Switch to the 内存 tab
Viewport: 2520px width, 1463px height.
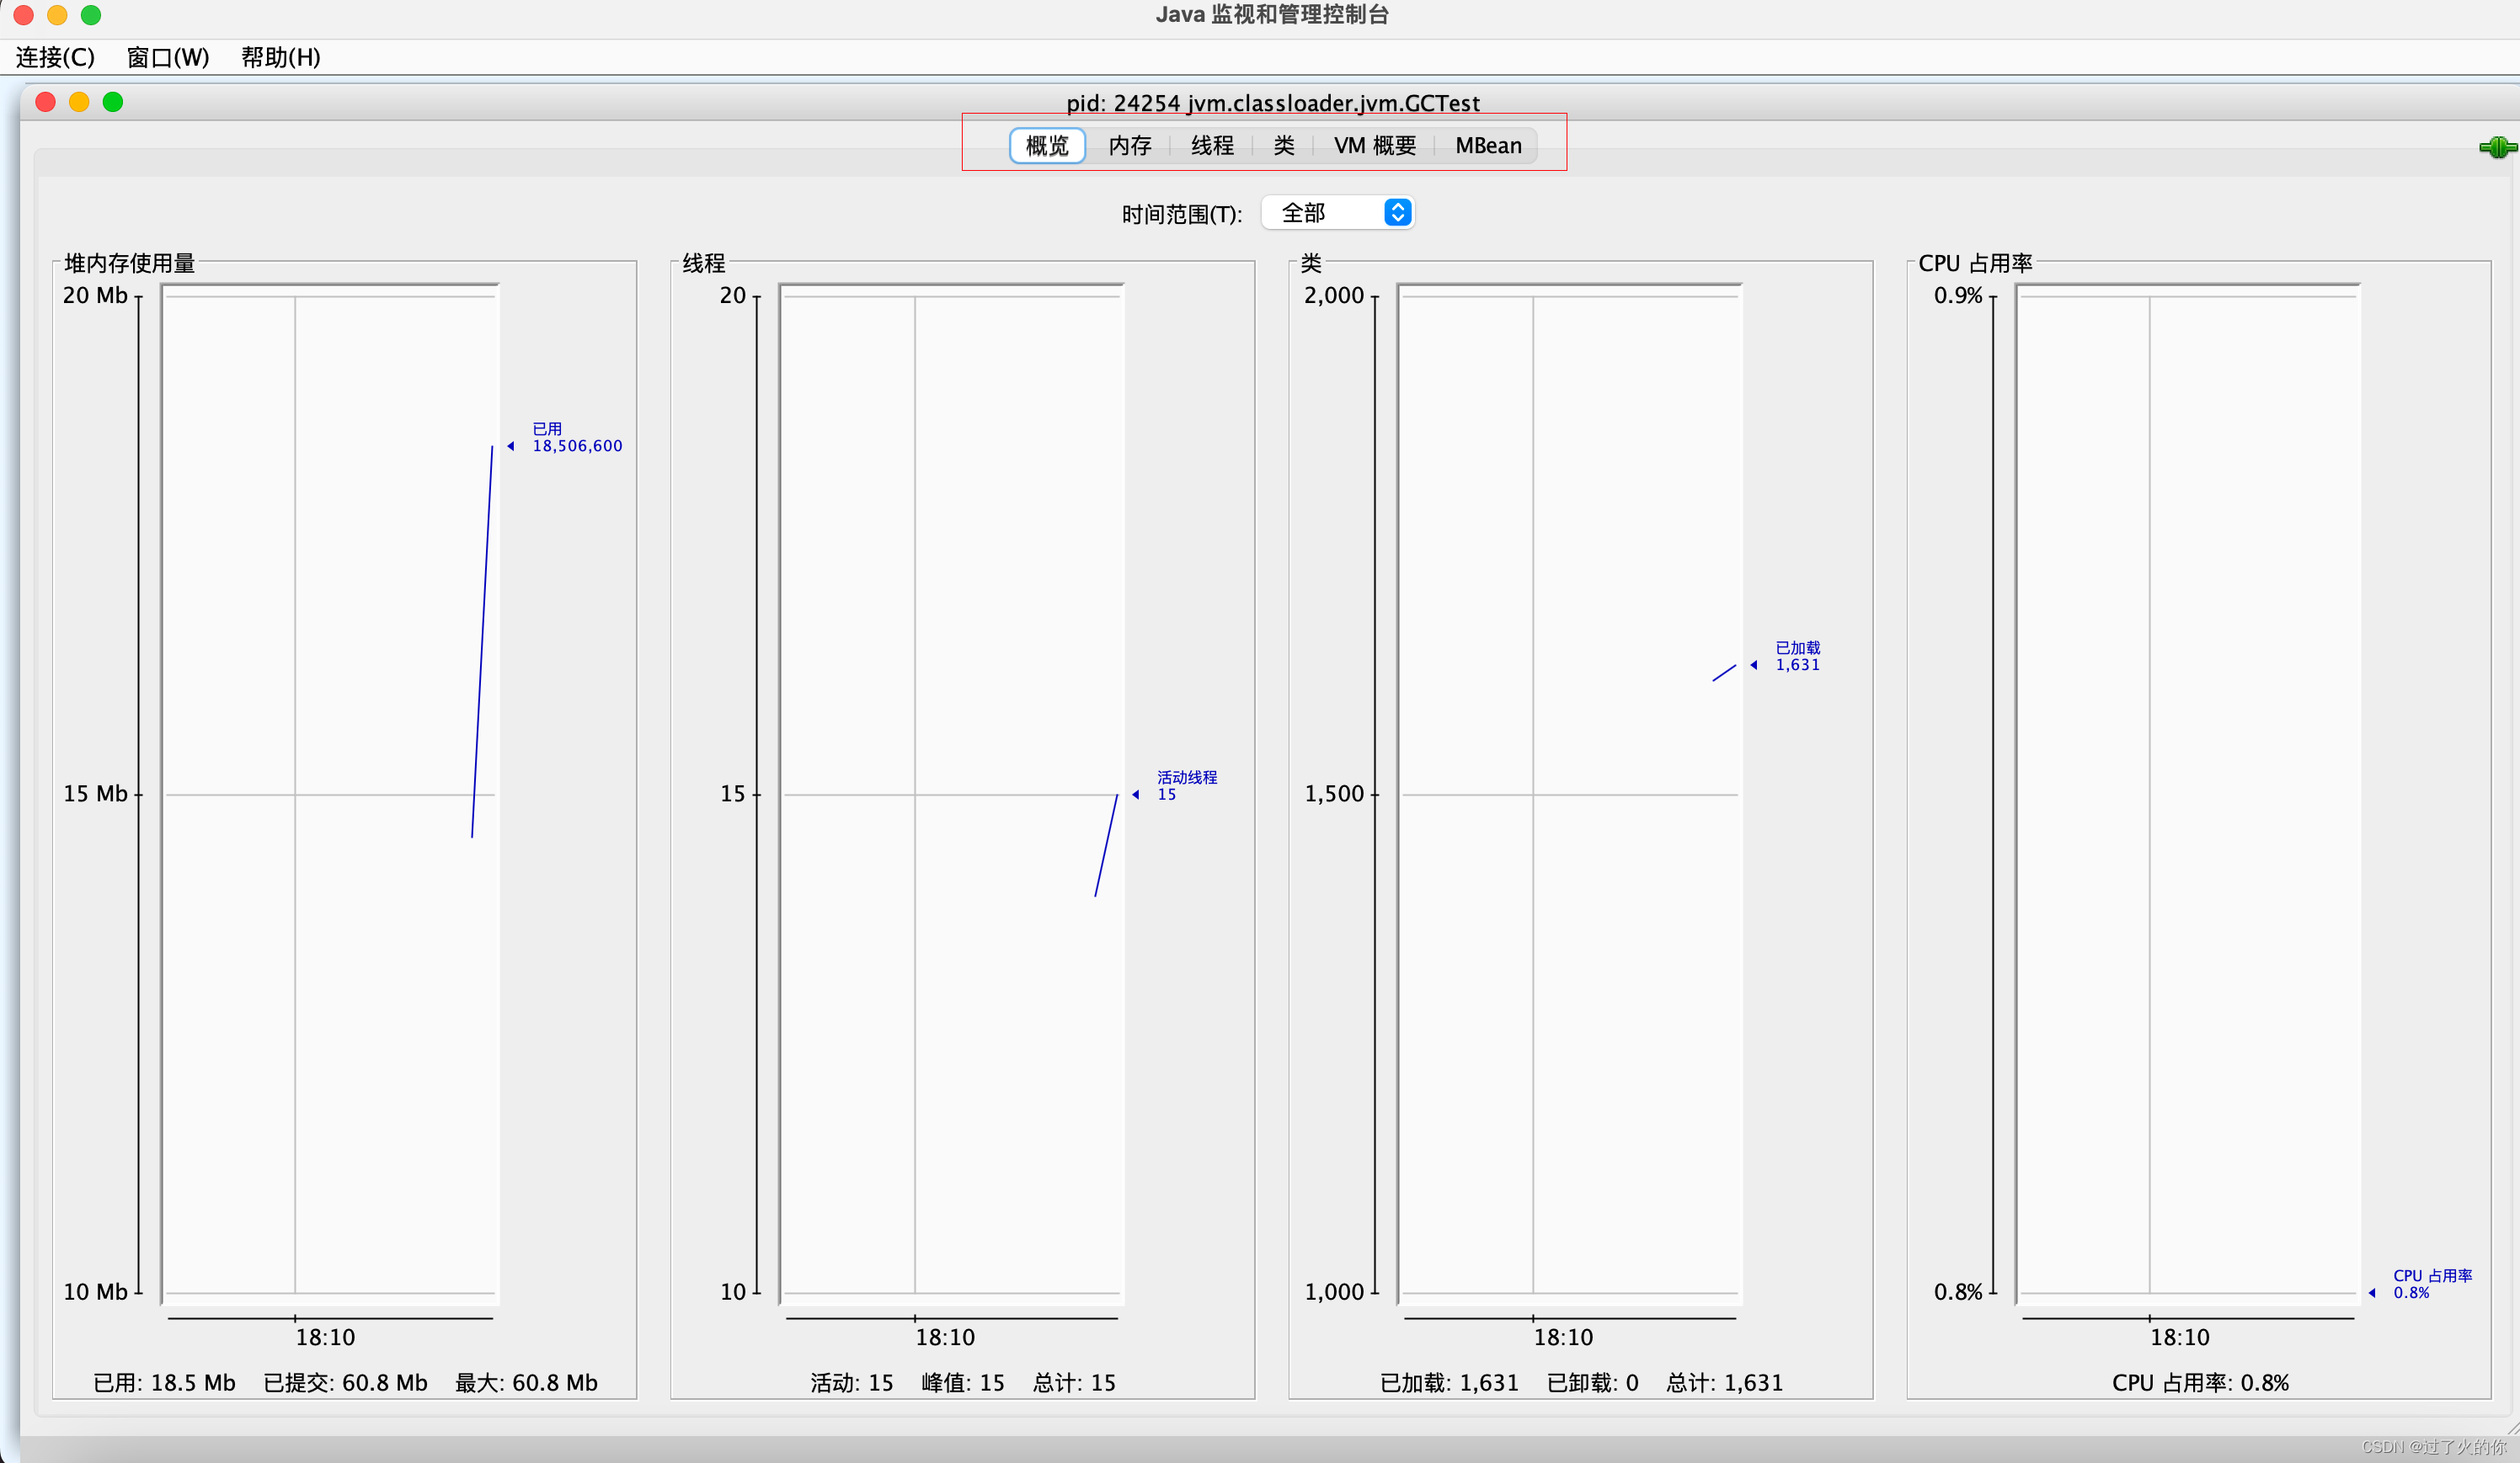pyautogui.click(x=1129, y=146)
